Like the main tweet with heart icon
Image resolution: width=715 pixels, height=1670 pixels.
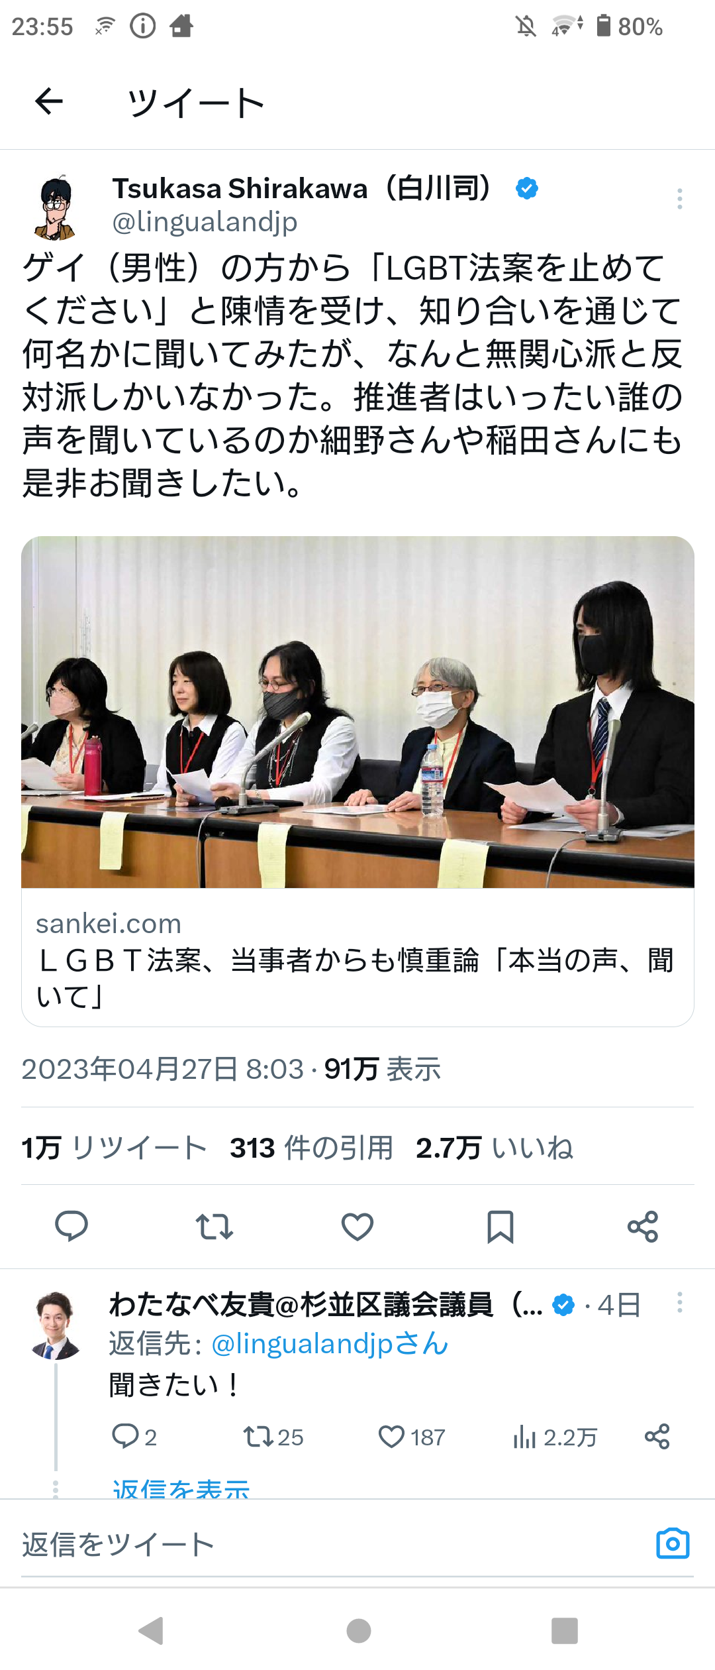click(358, 1227)
